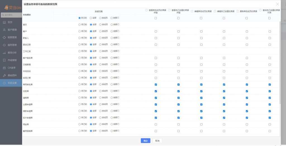
Task: Select 自己的 for 费用报销单 row
Action: point(79,131)
